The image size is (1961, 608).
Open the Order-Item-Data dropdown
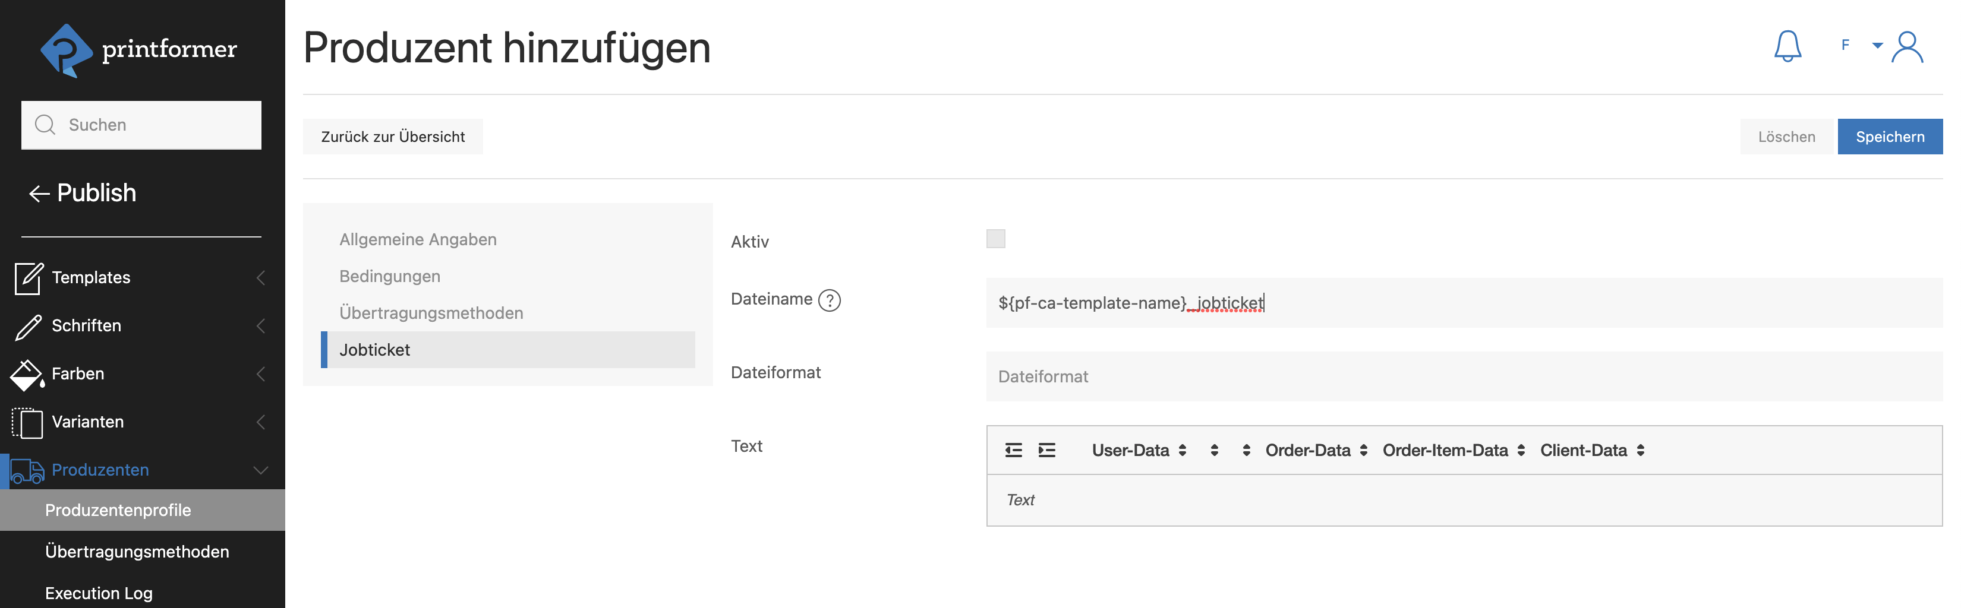click(x=1454, y=451)
